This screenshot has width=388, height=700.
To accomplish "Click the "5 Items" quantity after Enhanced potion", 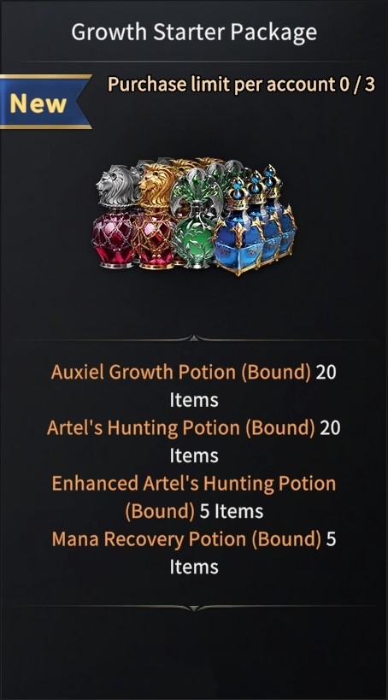I will tap(232, 511).
